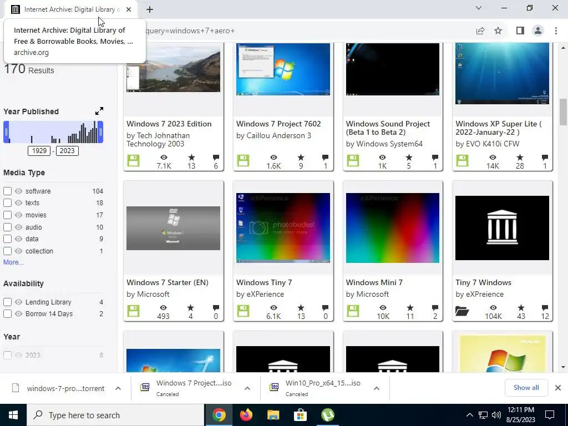Open uTorrent from the taskbar

[x=327, y=415]
